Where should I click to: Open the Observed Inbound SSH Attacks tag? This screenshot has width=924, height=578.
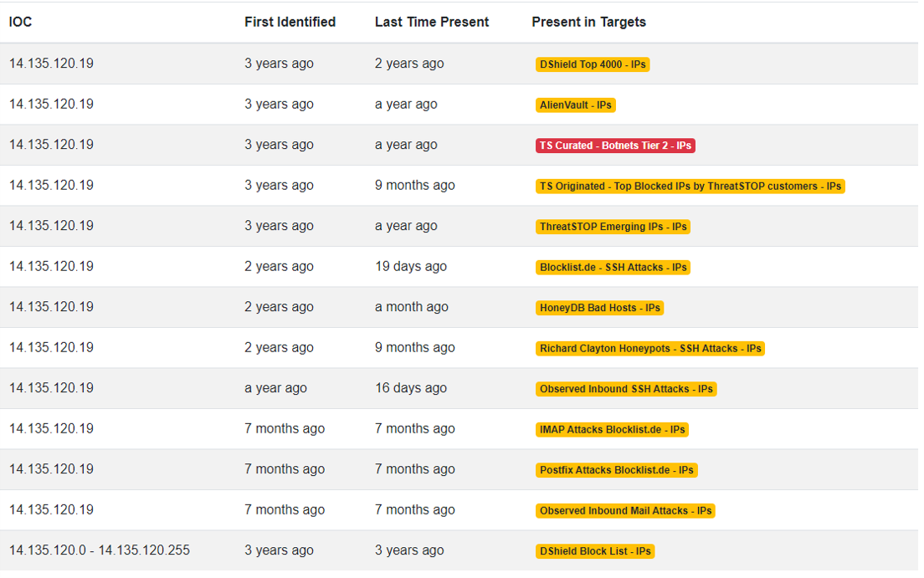tap(626, 389)
